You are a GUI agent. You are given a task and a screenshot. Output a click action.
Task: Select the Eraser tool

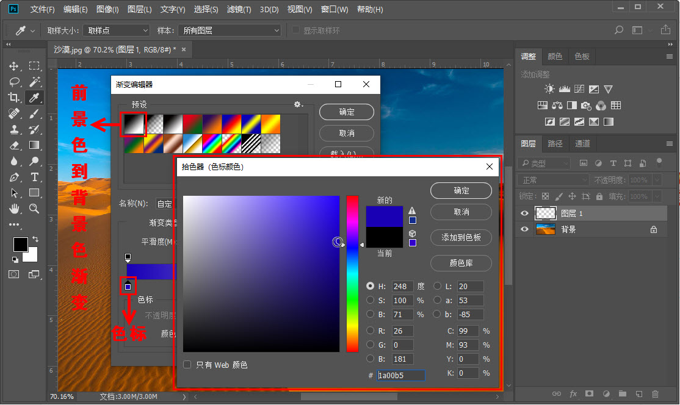click(x=14, y=145)
